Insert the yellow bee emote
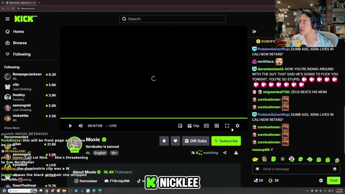Image resolution: width=345 pixels, height=194 pixels. pos(255,160)
